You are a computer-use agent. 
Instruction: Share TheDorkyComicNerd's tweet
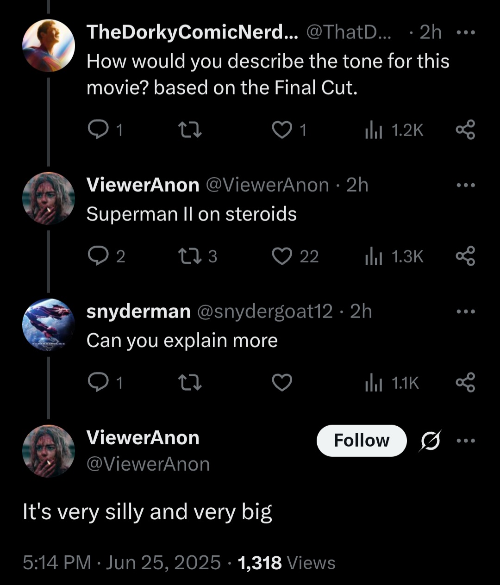point(465,130)
